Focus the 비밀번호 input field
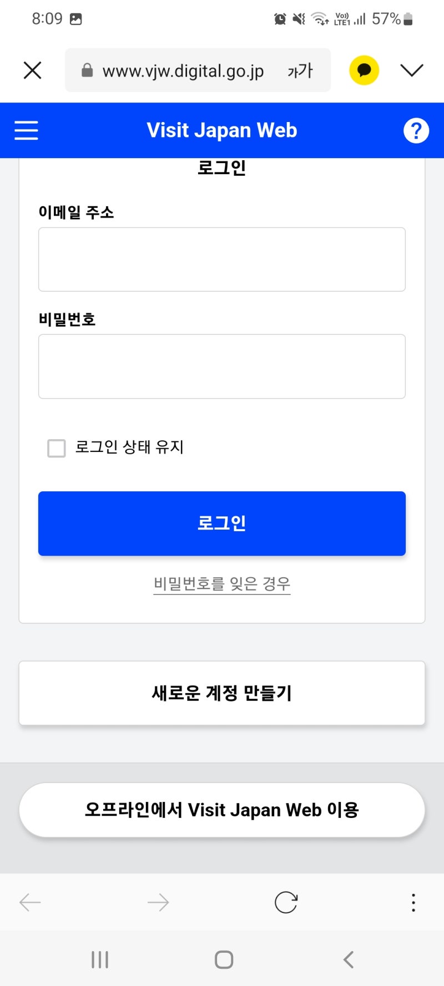 tap(222, 366)
